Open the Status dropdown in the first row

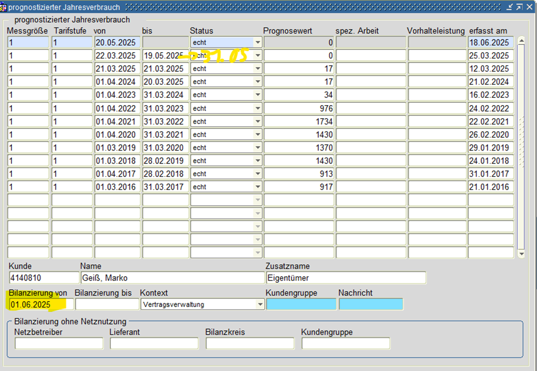pos(257,43)
